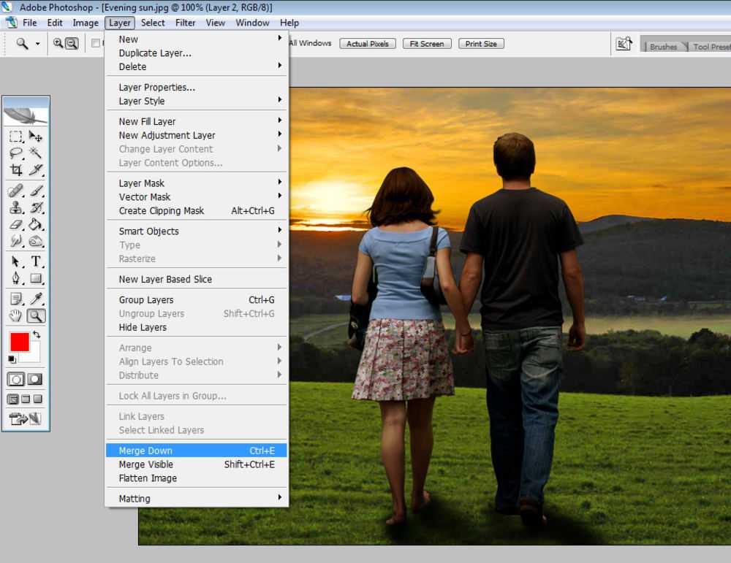
Task: Swap foreground and background colors
Action: [37, 334]
